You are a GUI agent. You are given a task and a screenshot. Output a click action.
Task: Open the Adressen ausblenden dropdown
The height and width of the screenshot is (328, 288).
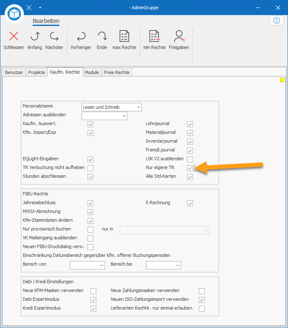(104, 116)
